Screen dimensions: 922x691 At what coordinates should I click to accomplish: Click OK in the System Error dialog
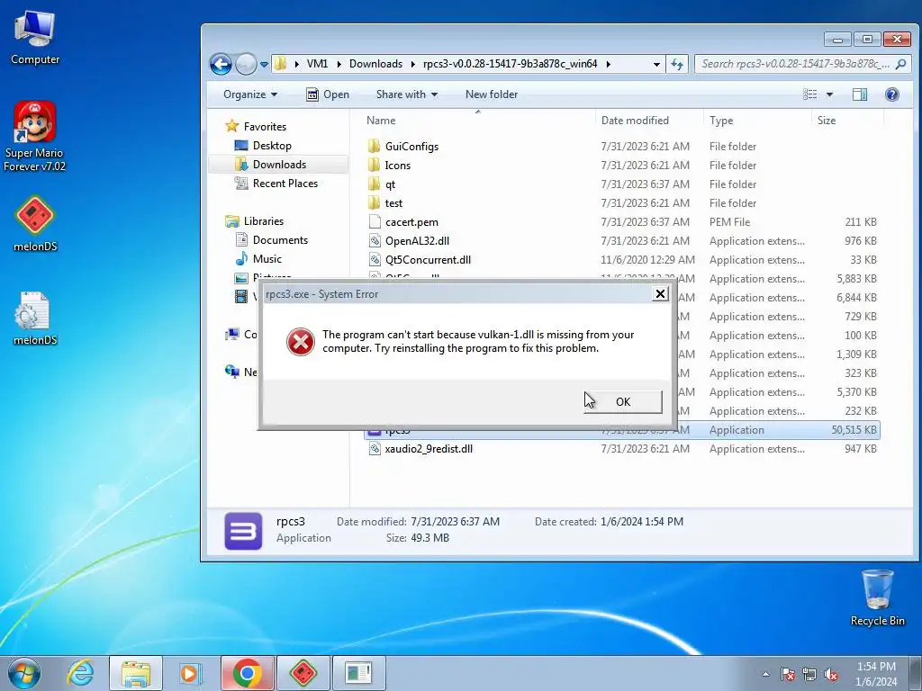click(623, 402)
